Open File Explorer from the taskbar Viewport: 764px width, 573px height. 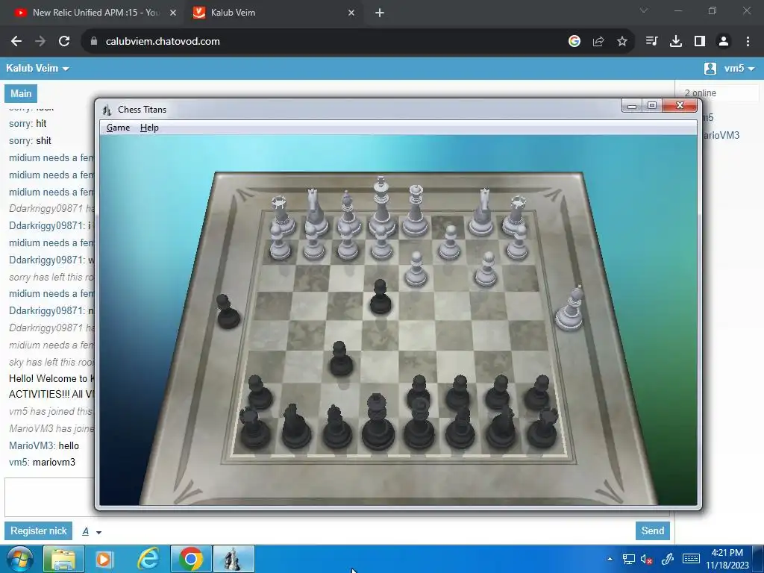tap(63, 560)
